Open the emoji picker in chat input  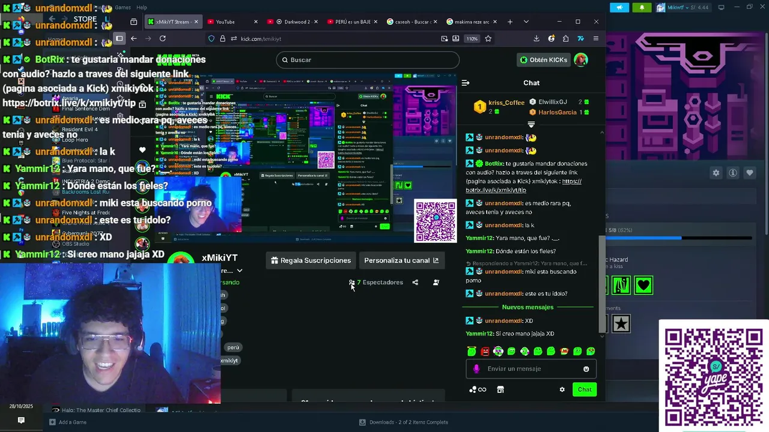(586, 369)
